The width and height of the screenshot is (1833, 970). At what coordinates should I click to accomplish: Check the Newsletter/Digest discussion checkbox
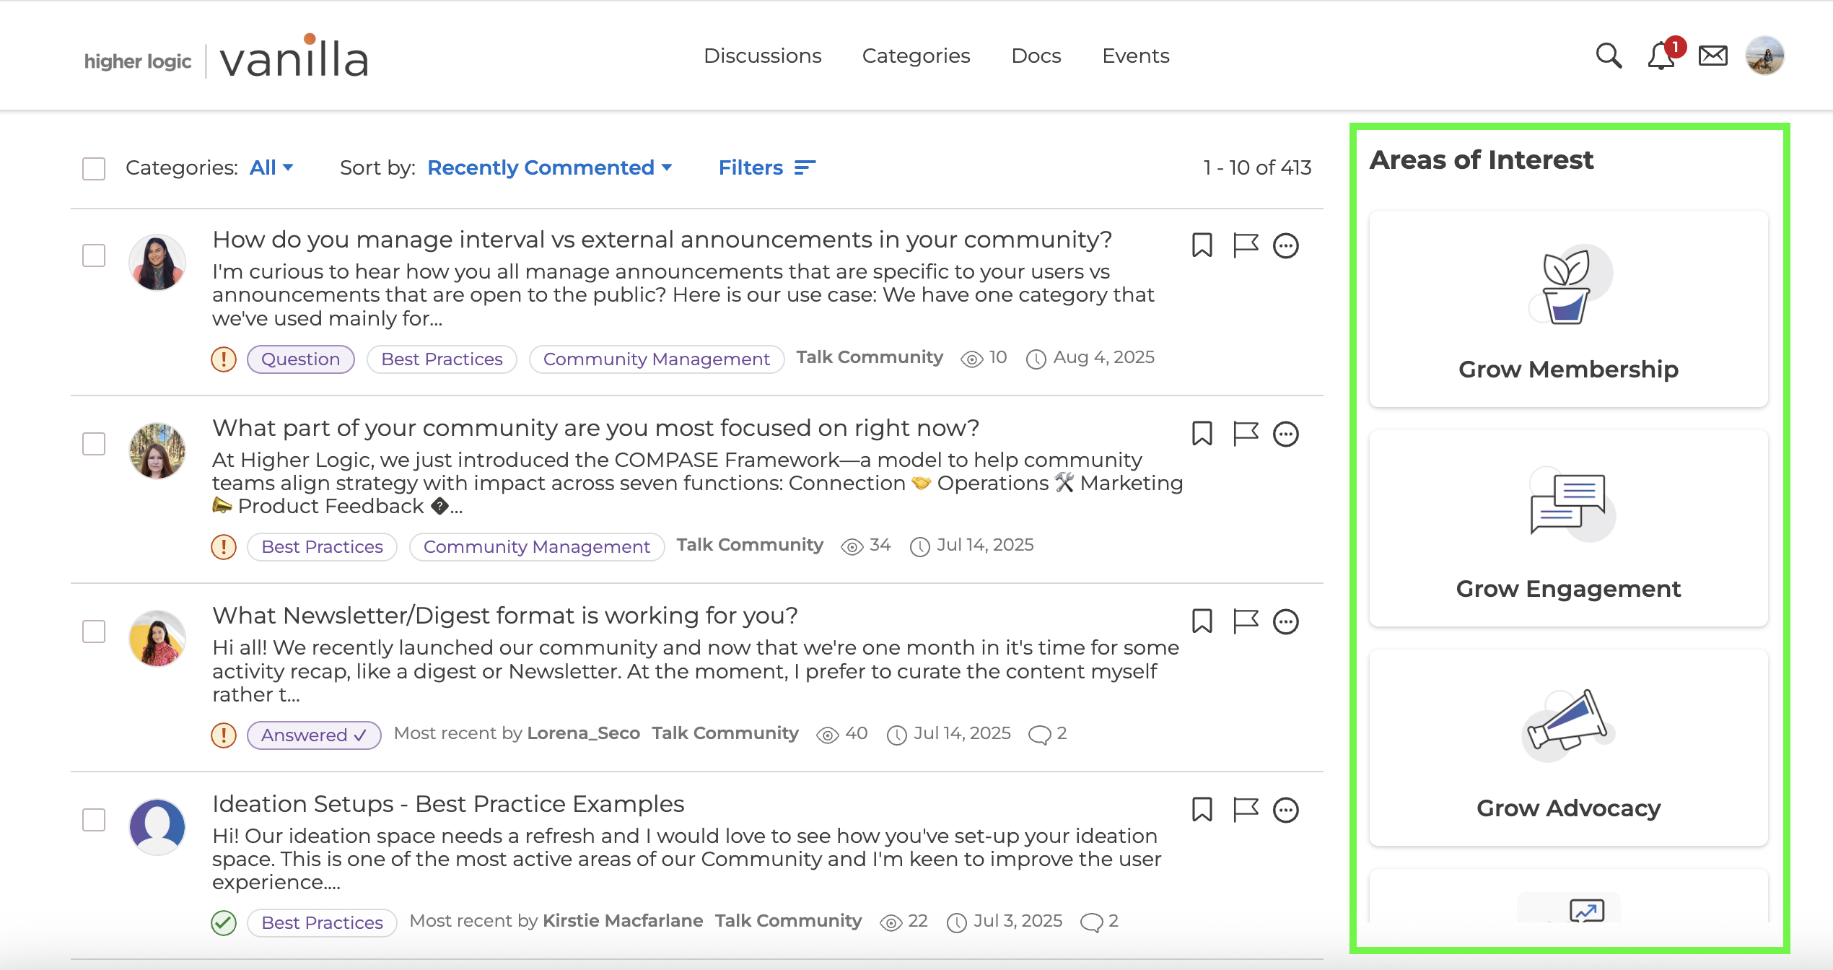coord(94,632)
